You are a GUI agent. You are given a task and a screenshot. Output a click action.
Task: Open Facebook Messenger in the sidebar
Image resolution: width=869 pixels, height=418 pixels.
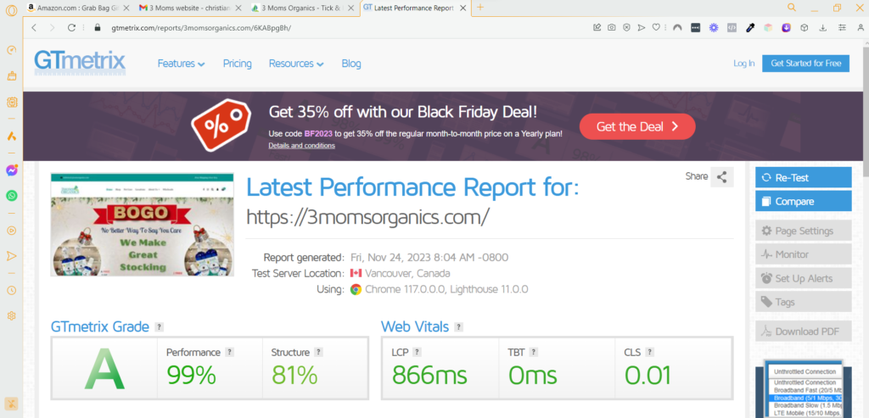11,170
